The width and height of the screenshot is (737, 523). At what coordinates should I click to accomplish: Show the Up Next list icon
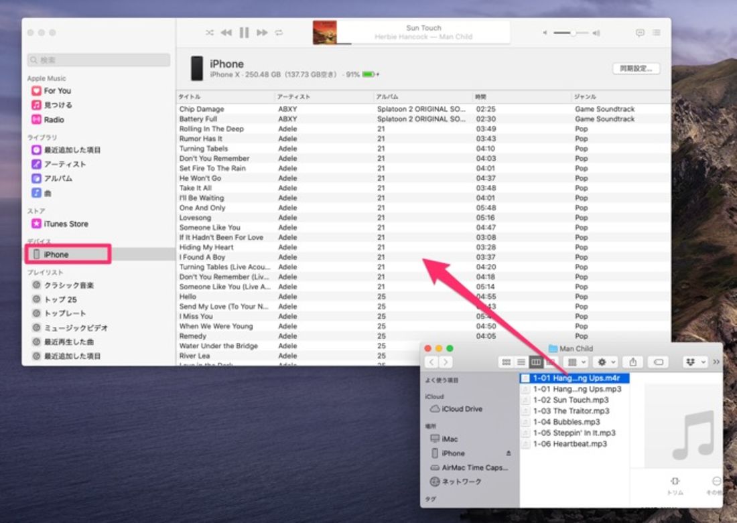(657, 32)
